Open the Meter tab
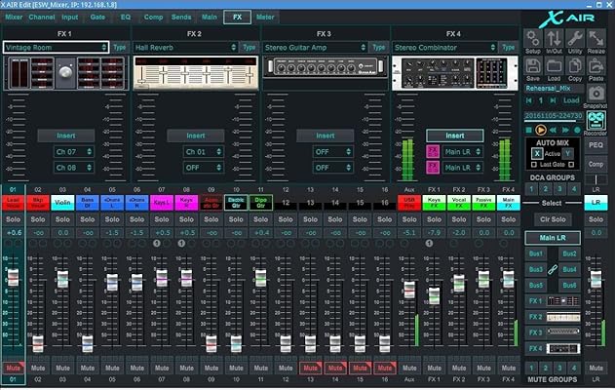 pos(265,17)
